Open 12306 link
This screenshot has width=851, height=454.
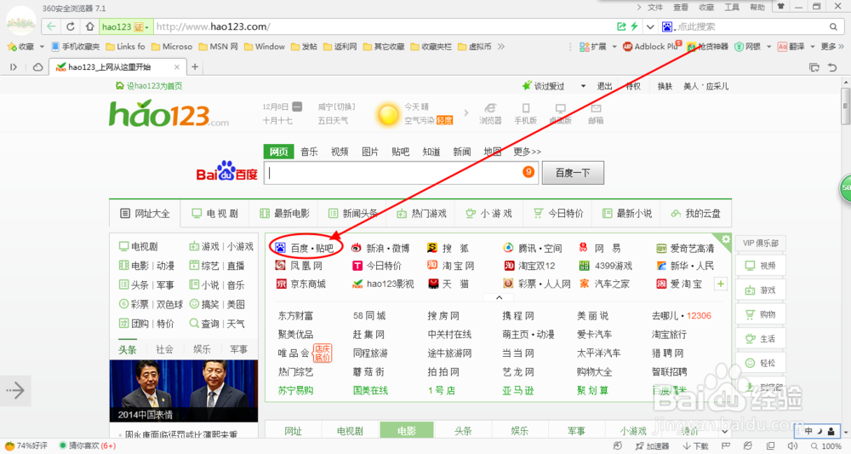point(699,315)
